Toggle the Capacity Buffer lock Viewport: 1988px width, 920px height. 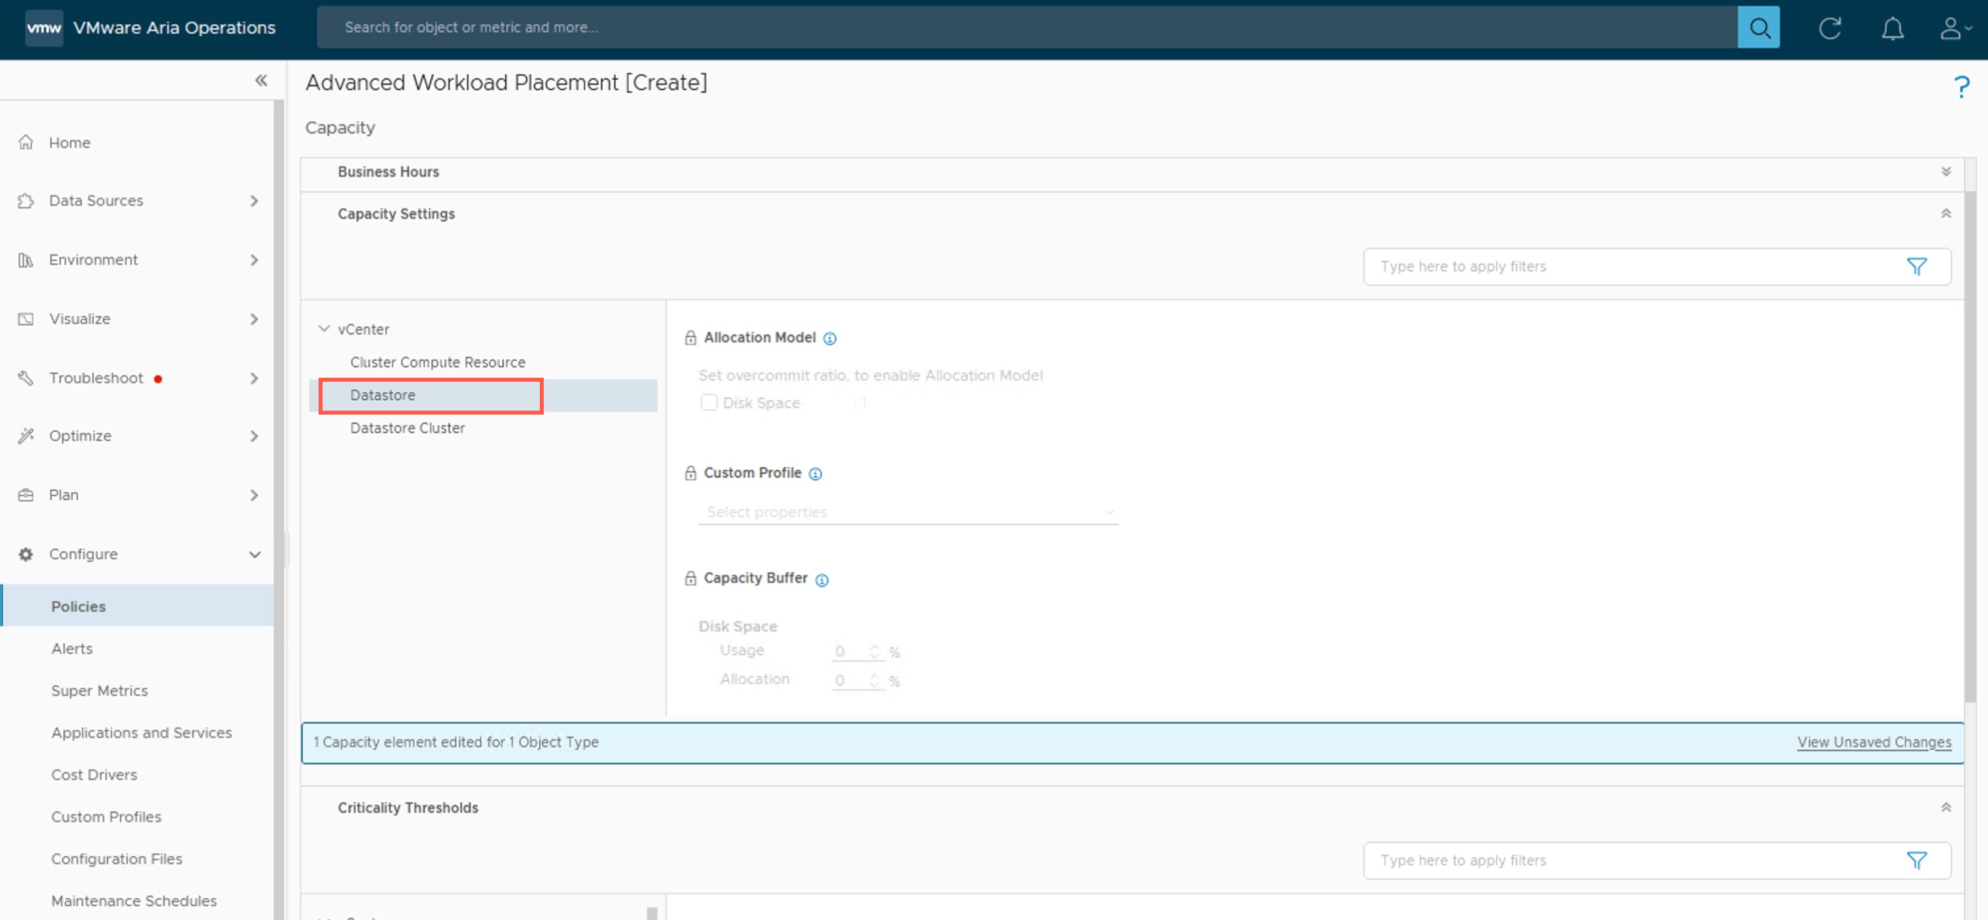click(x=690, y=579)
